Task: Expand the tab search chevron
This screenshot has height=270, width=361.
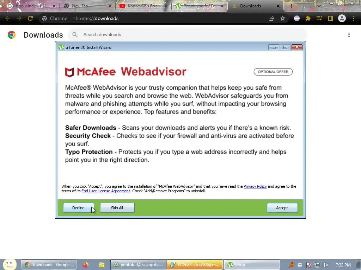Action: click(x=319, y=6)
